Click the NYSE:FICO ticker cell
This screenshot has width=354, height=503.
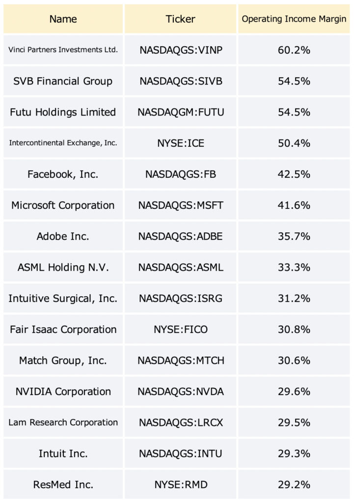click(181, 329)
